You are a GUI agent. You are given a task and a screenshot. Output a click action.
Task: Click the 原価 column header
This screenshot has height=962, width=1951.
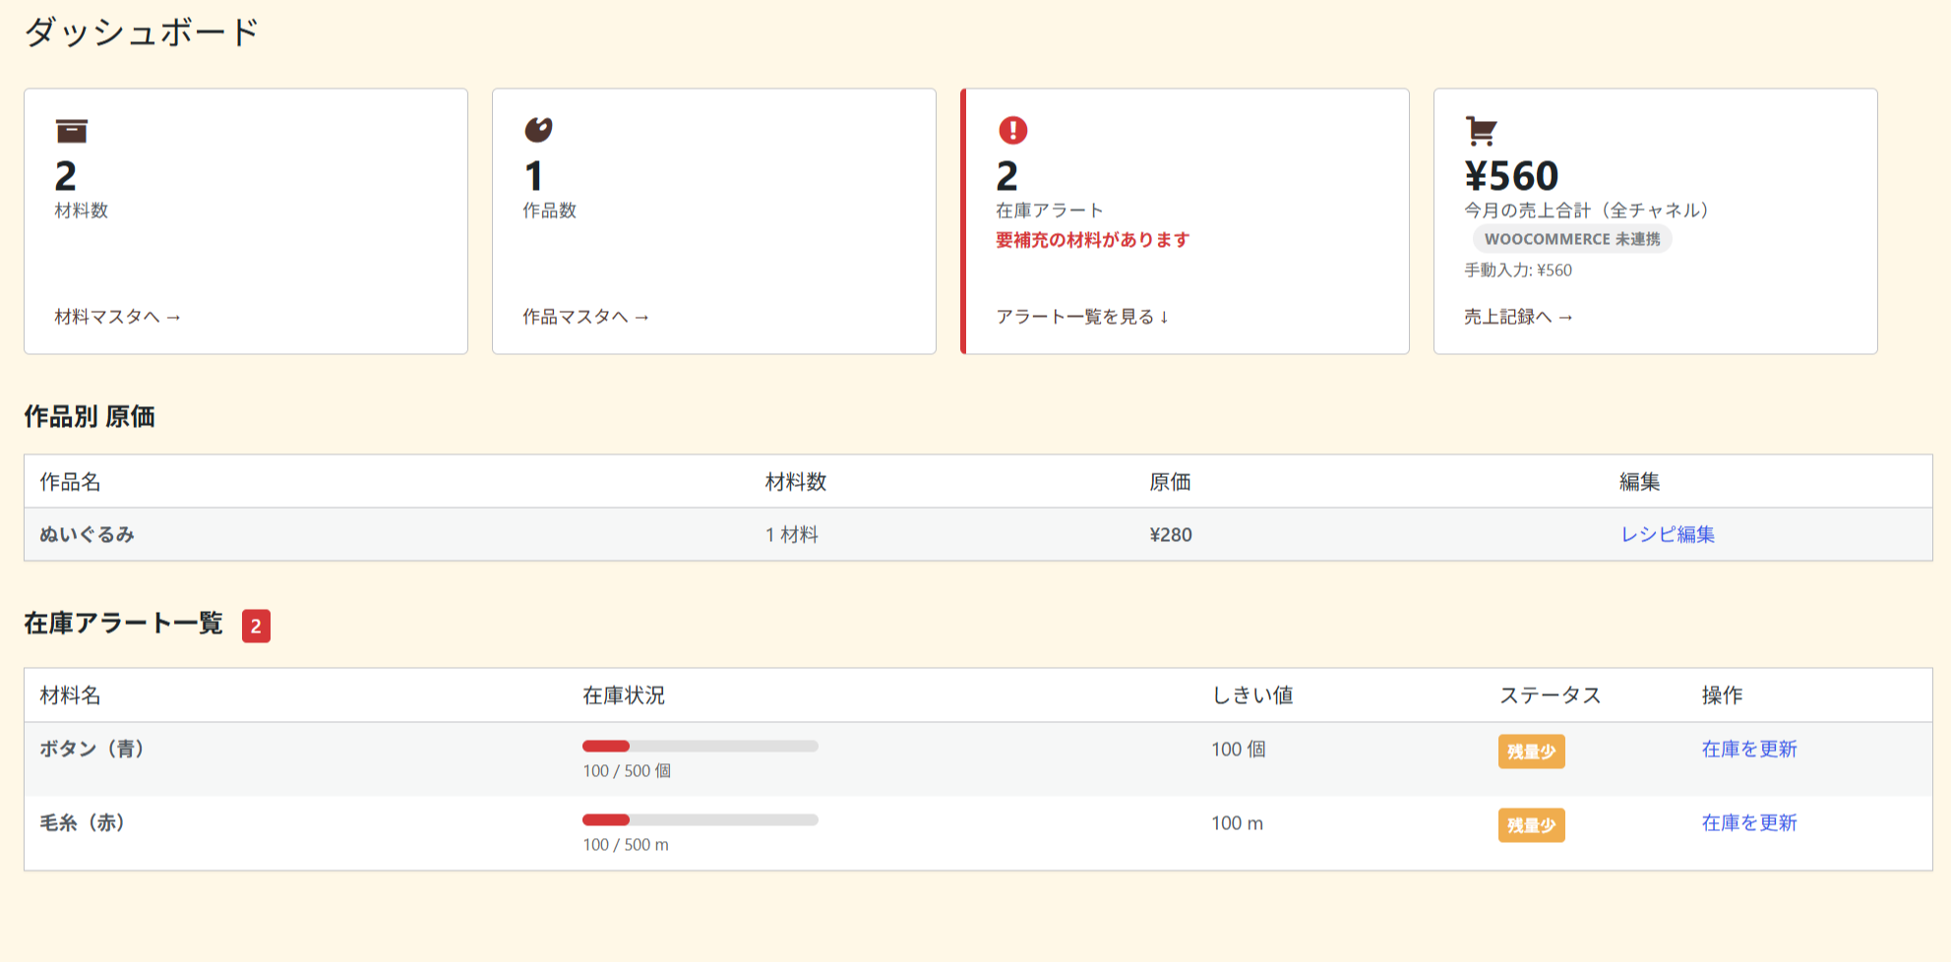coord(1170,482)
